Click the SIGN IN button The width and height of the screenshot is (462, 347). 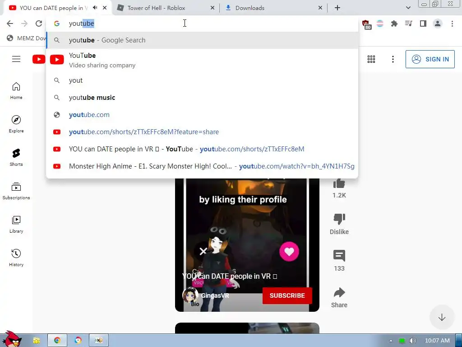(430, 59)
